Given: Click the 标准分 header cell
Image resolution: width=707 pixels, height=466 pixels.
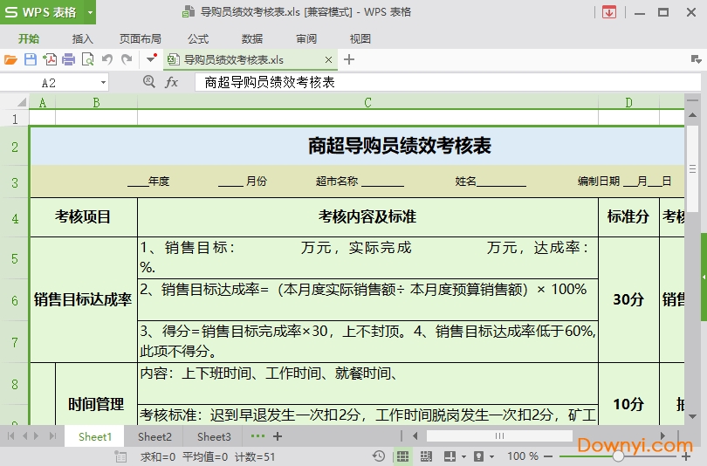Looking at the screenshot, I should (x=628, y=217).
